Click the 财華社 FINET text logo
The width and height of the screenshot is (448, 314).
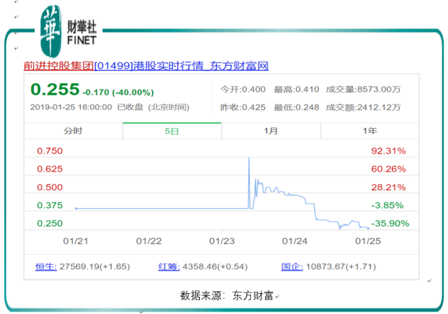82,33
